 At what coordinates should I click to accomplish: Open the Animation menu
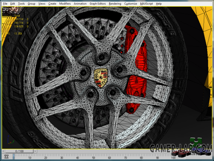click(80, 4)
